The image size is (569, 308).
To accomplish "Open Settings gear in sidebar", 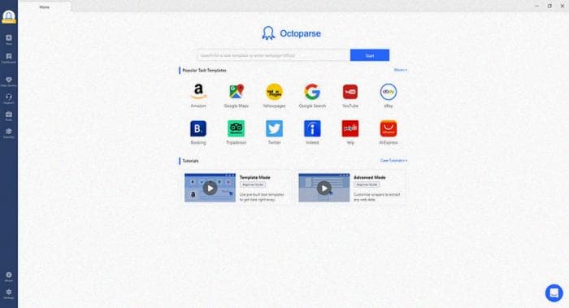I will point(9,294).
